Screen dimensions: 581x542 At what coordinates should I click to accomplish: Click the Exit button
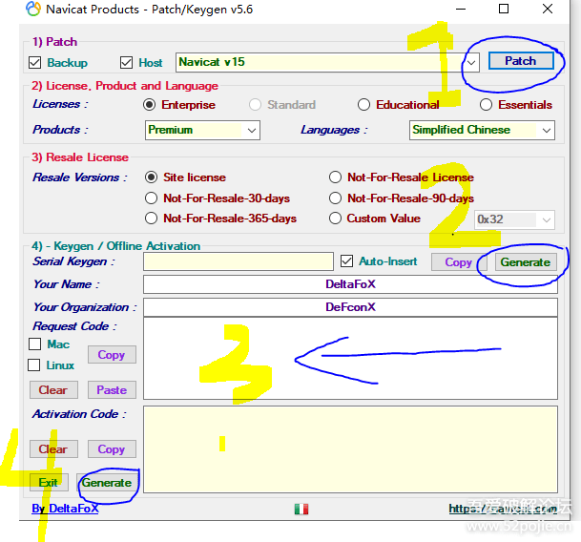(x=49, y=482)
